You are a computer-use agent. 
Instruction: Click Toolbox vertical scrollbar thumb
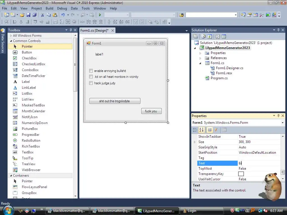tap(75, 65)
